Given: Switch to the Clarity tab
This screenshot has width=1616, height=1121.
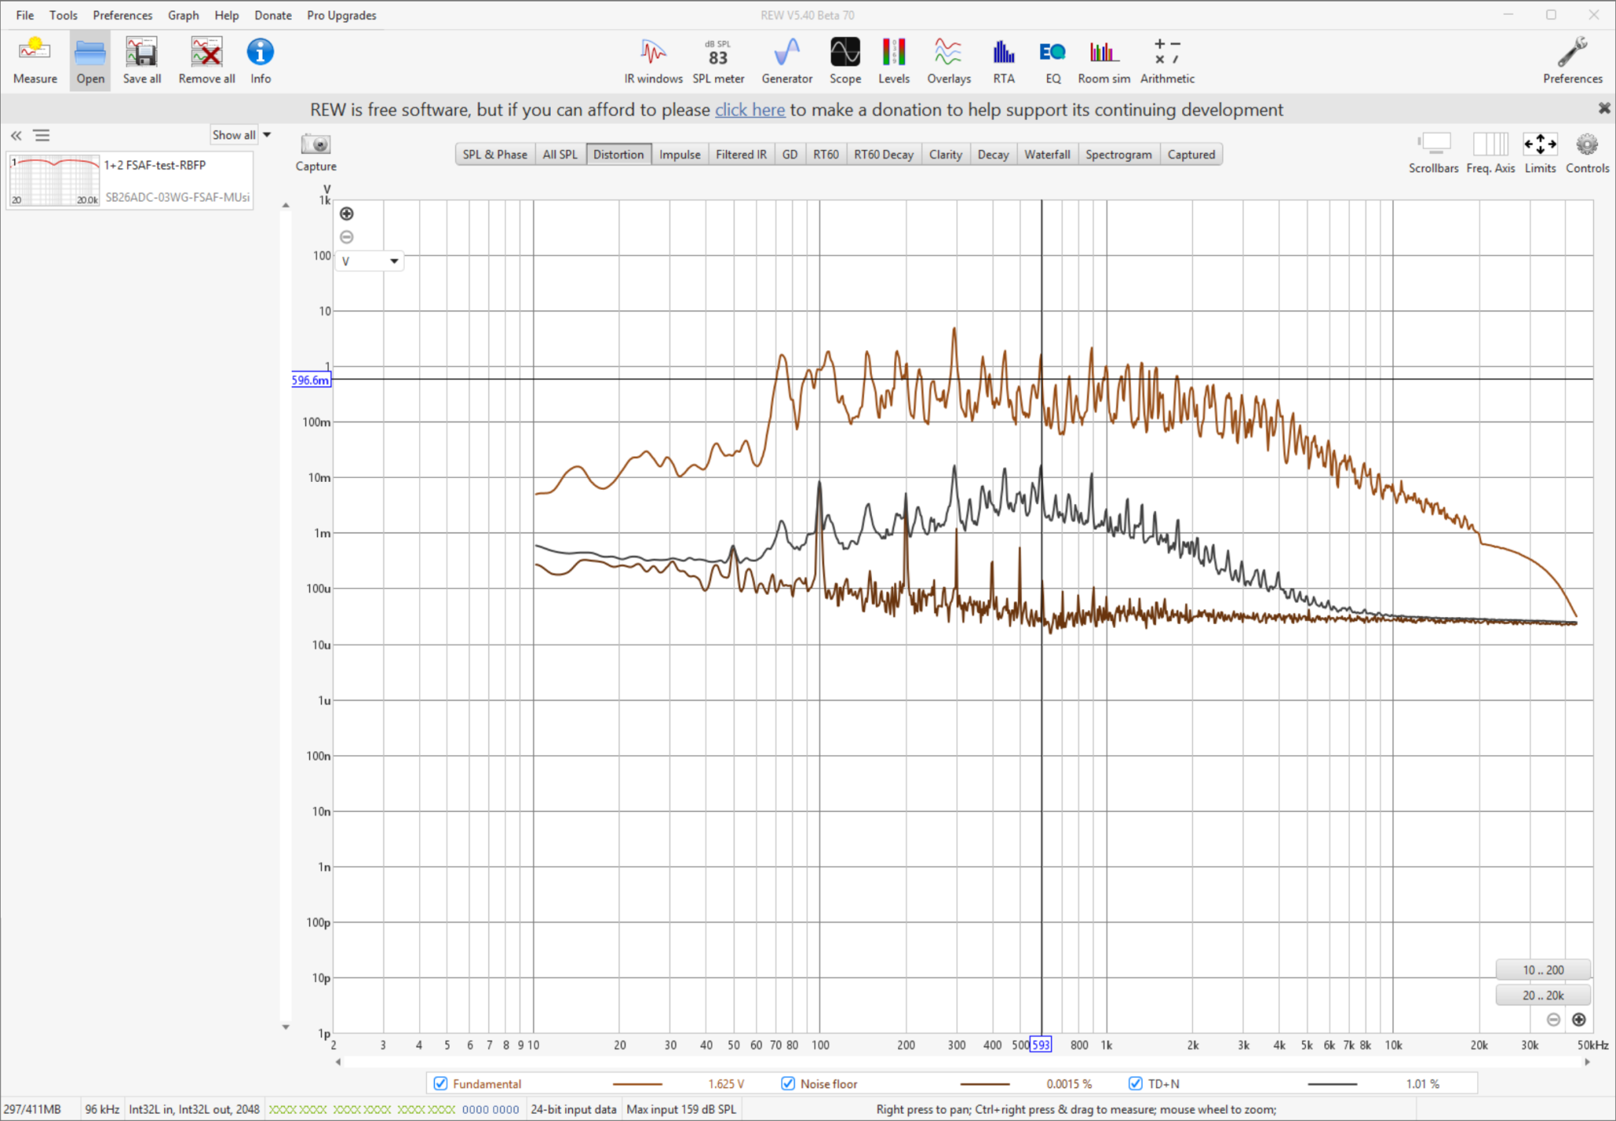Looking at the screenshot, I should (x=945, y=155).
